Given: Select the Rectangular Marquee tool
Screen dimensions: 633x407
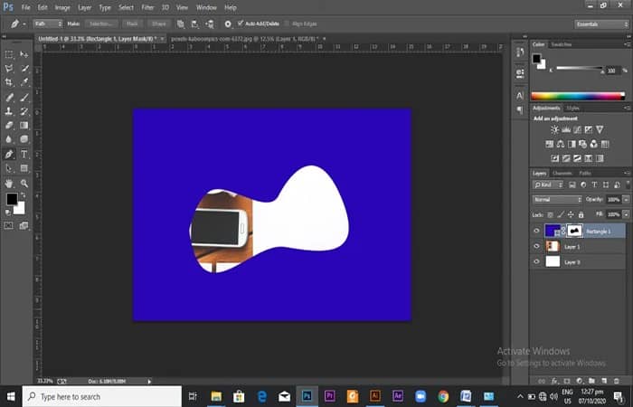Looking at the screenshot, I should (x=9, y=54).
